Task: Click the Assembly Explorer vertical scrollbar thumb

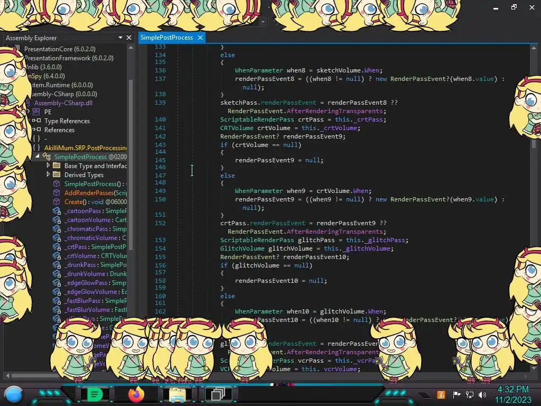Action: (131, 164)
